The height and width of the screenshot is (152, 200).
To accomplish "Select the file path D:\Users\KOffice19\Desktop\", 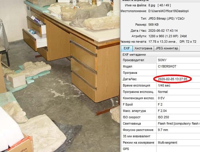I will [168, 11].
